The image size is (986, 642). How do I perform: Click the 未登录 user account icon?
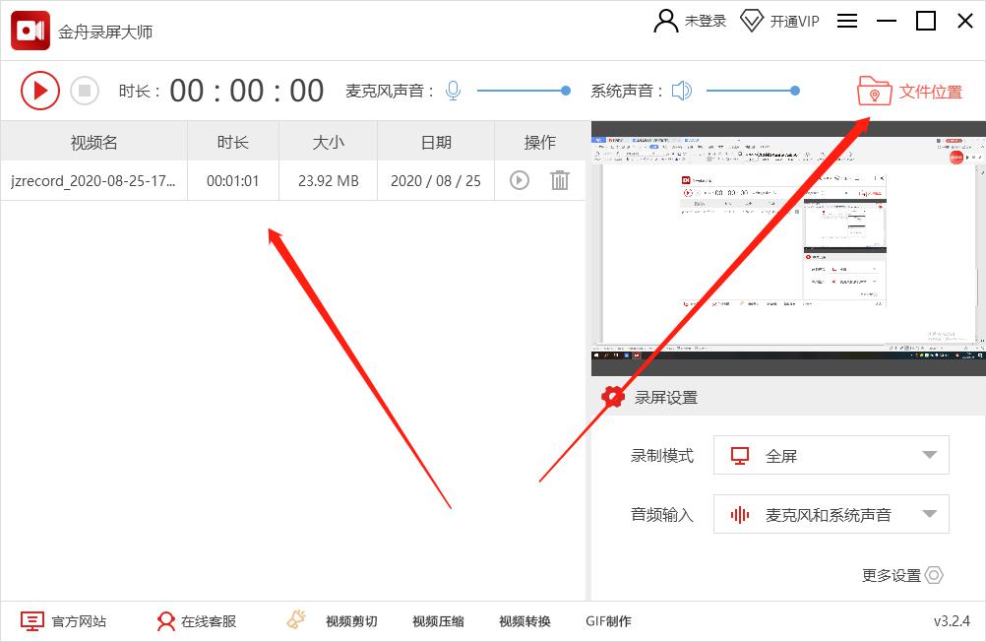coord(666,21)
